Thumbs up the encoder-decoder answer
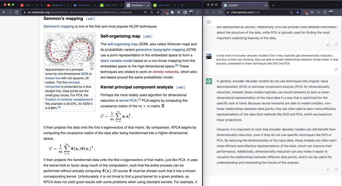This screenshot has width=342, height=186. click(x=328, y=169)
